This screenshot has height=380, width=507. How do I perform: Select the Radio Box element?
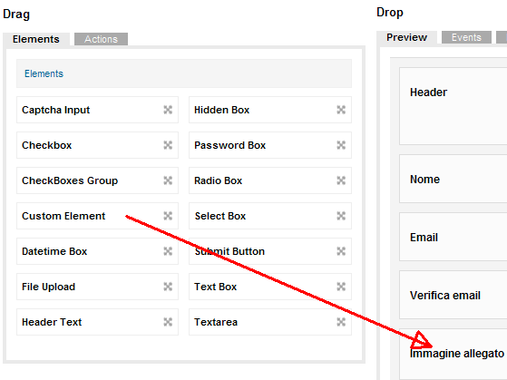270,180
